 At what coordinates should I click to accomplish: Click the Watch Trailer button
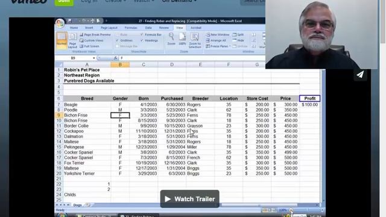pos(189,199)
